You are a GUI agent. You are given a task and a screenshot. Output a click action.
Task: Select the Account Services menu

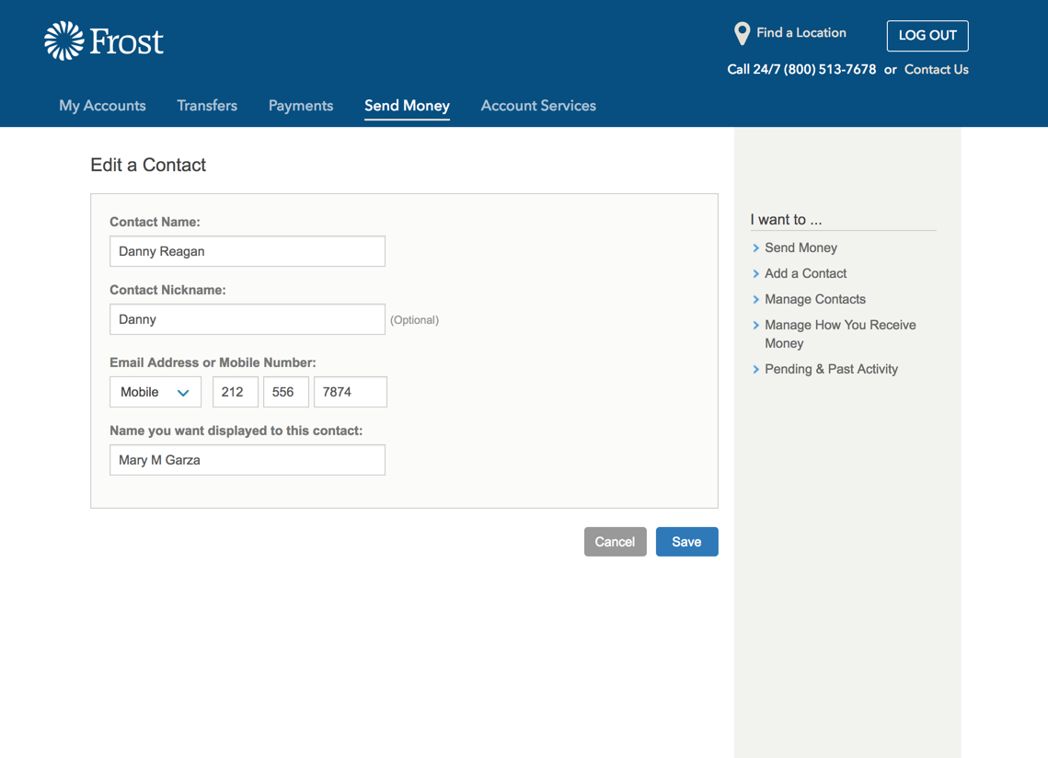tap(538, 105)
